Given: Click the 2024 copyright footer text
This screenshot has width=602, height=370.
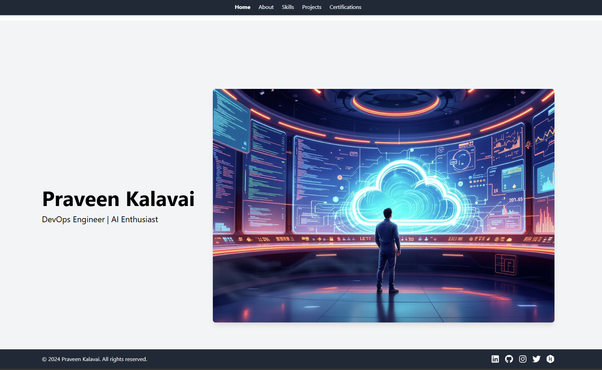Looking at the screenshot, I should (x=94, y=359).
